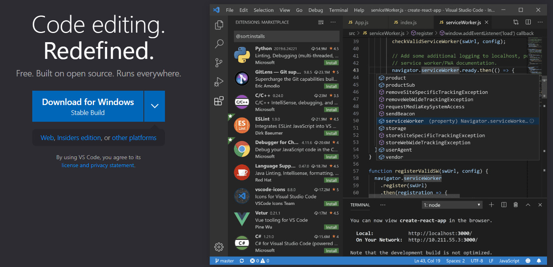The width and height of the screenshot is (553, 267).
Task: Open the errors and warnings indicator
Action: [258, 261]
